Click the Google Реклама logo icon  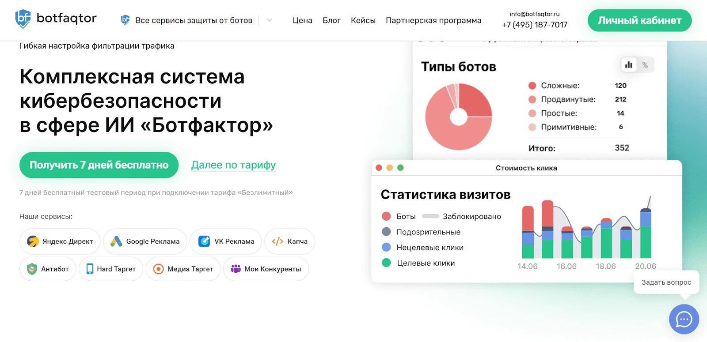[x=116, y=241]
